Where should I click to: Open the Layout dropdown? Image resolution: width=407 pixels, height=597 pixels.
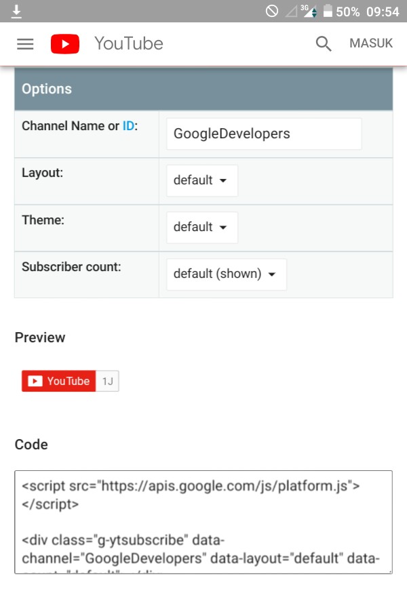point(201,180)
